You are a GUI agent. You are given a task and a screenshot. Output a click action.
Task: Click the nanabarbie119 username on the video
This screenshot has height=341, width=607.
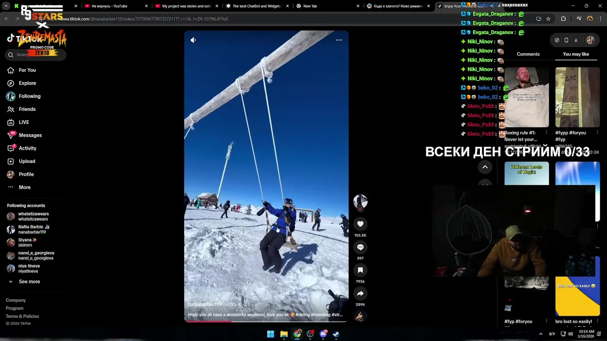(205, 305)
